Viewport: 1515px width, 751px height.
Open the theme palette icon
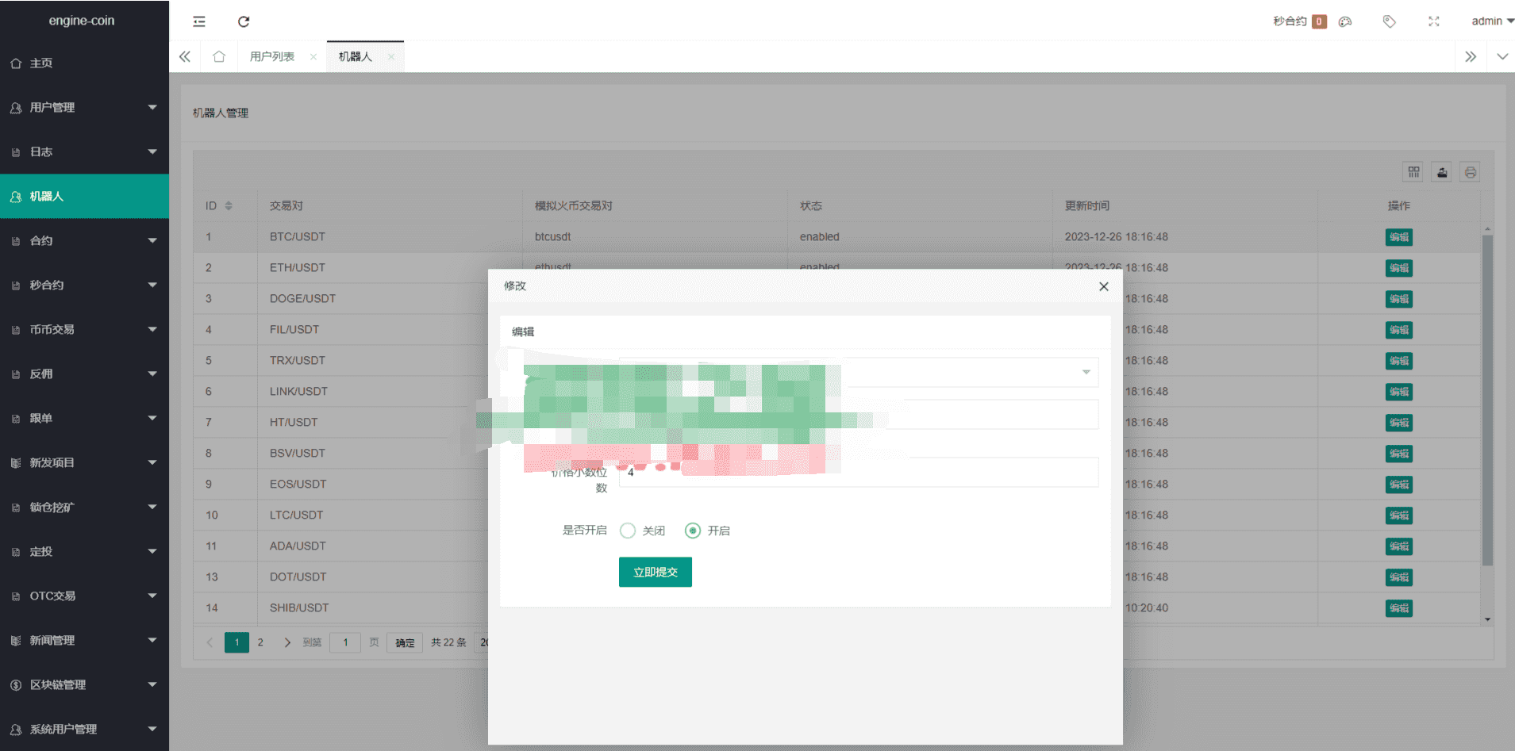coord(1345,21)
